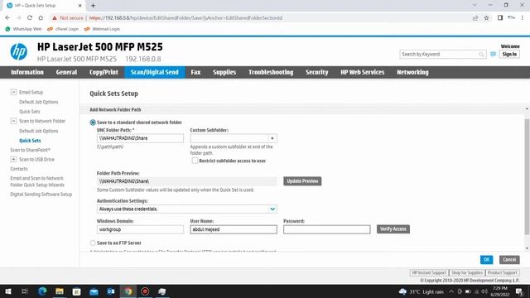530x298 pixels.
Task: Open File Explorer from the taskbar
Action: [x=60, y=291]
